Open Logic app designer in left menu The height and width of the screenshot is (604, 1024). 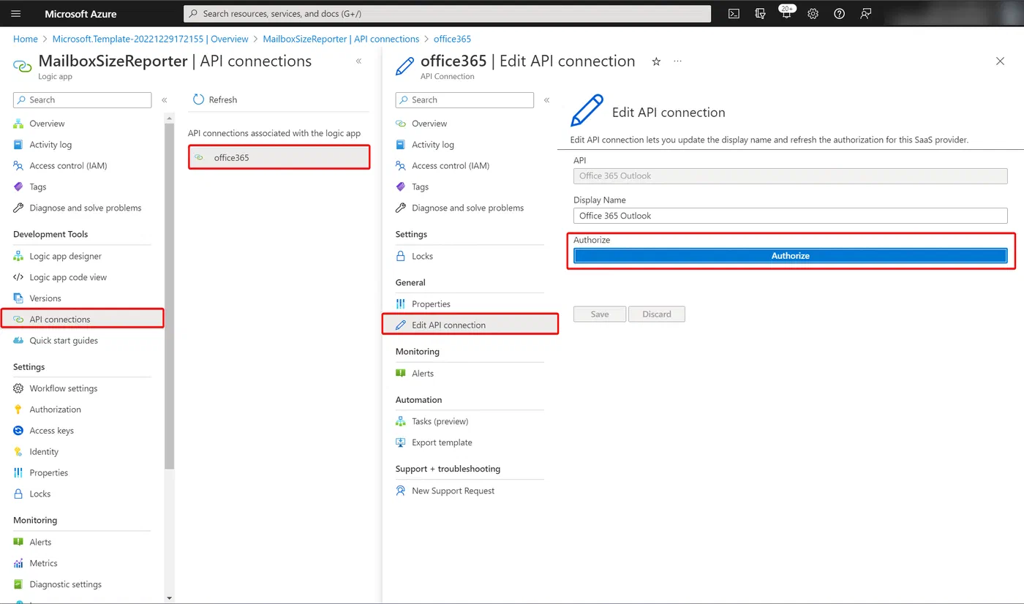(x=66, y=256)
